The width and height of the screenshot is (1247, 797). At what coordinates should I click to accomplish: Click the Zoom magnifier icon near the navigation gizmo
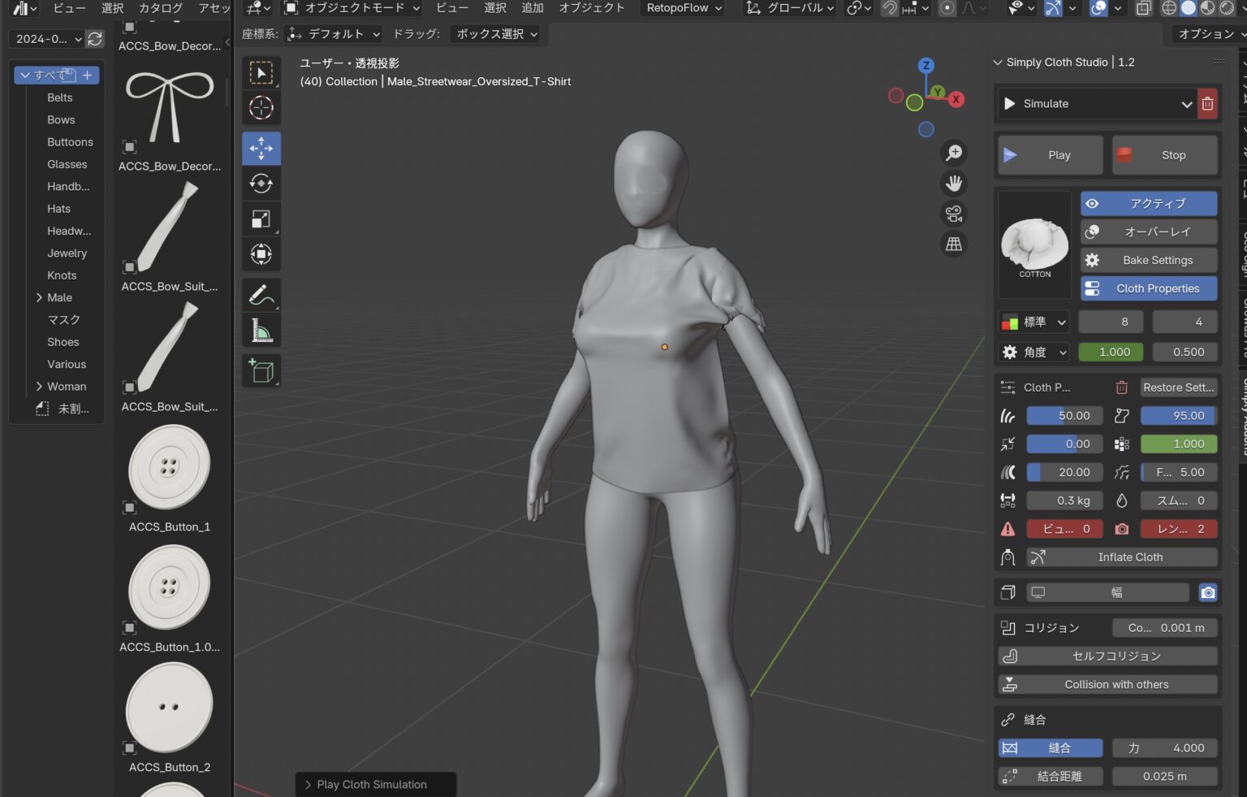pyautogui.click(x=954, y=153)
